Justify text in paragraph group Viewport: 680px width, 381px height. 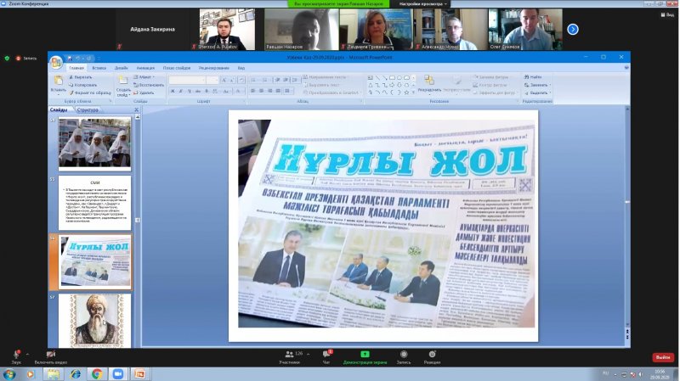(x=279, y=91)
